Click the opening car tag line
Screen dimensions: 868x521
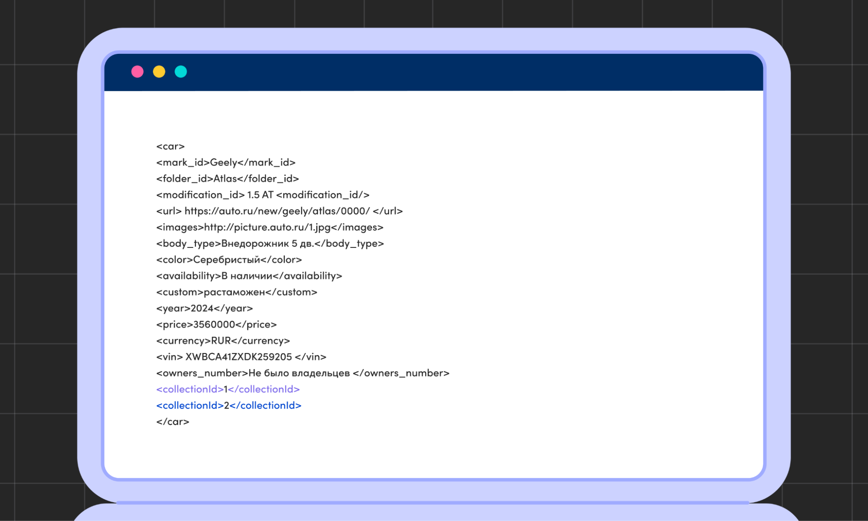170,146
